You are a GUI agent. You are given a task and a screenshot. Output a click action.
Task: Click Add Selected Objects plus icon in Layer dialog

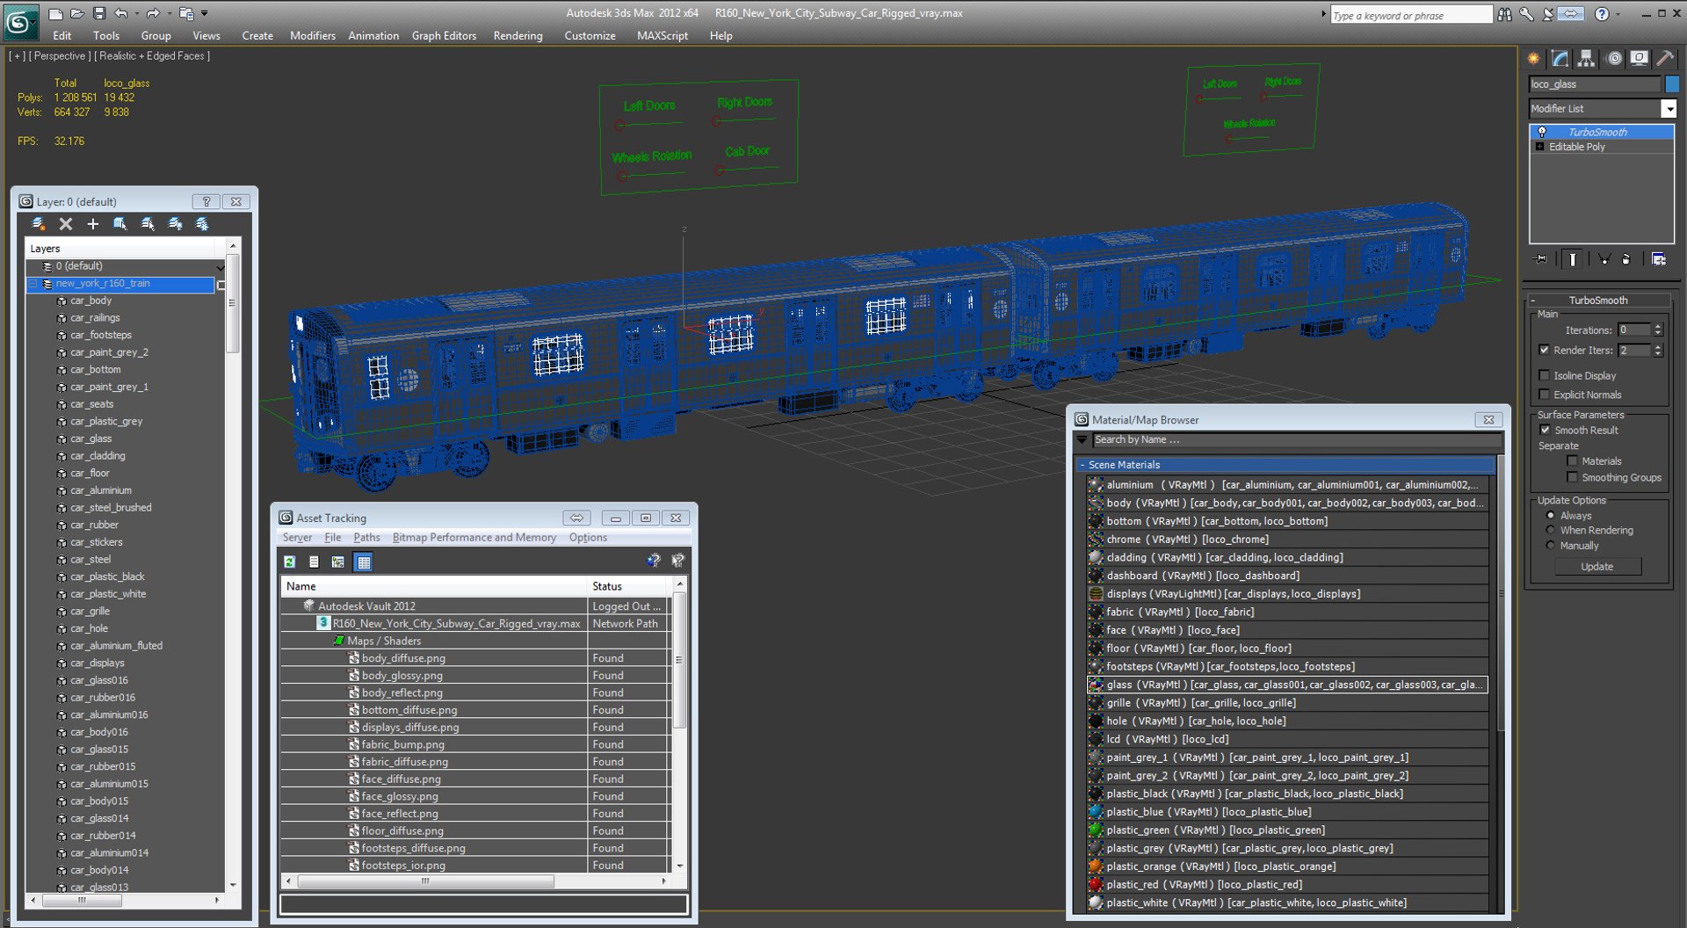coord(92,224)
